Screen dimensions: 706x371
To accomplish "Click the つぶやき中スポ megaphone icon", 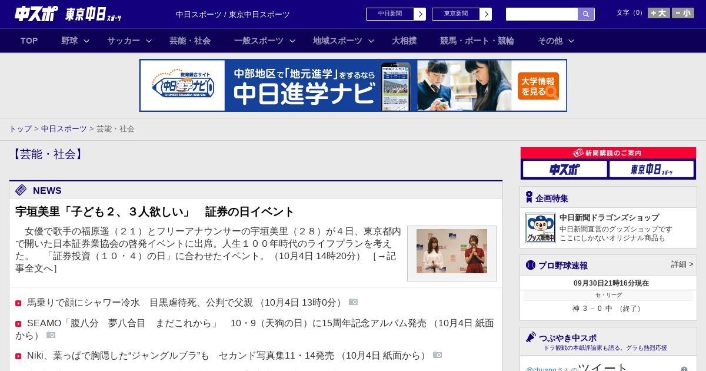I will tap(531, 337).
